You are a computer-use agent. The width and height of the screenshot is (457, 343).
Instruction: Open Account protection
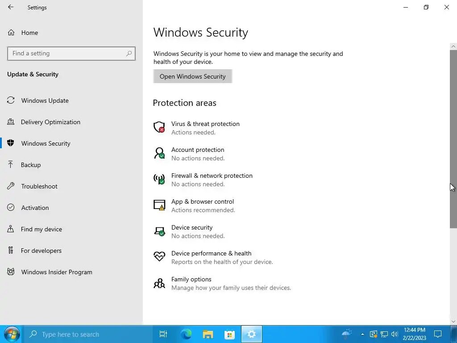point(198,150)
